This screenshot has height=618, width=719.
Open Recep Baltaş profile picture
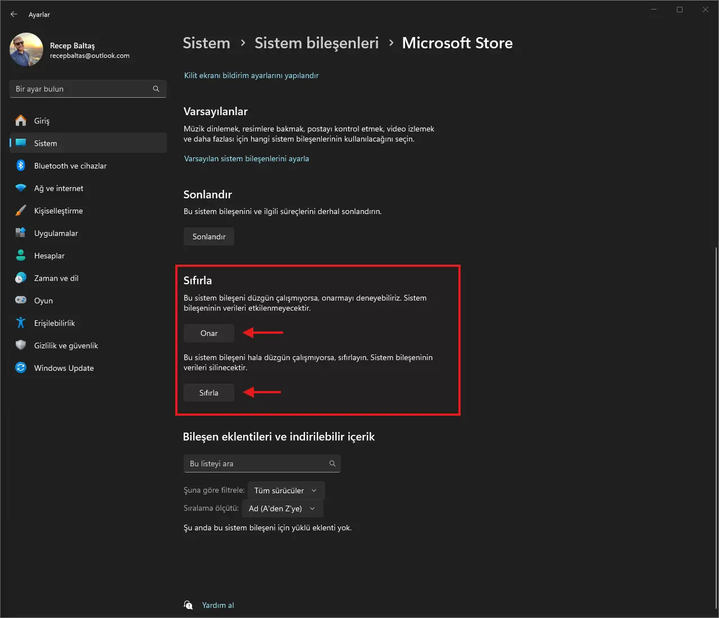pyautogui.click(x=26, y=49)
